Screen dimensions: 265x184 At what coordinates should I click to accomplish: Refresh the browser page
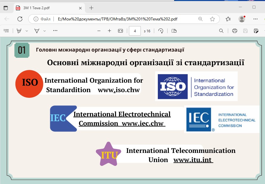point(20,19)
